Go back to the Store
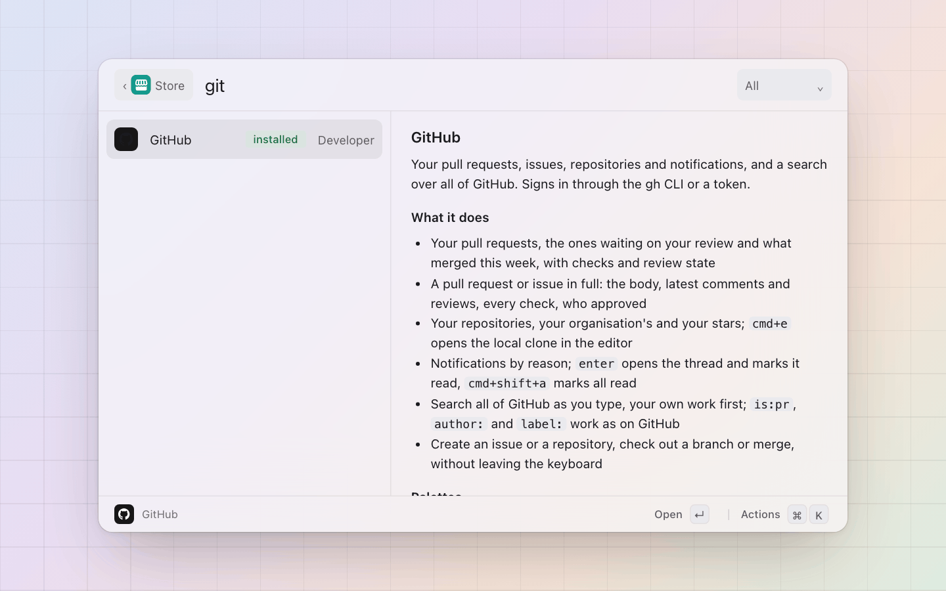Screen dimensions: 946x591 click(154, 85)
